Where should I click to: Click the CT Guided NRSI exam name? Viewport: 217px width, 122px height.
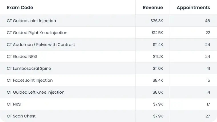(x=22, y=56)
